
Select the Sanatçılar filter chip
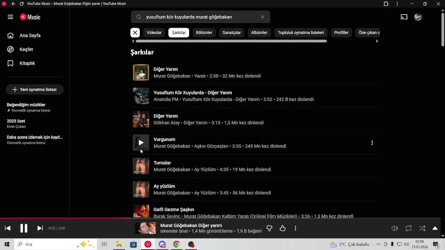point(232,33)
